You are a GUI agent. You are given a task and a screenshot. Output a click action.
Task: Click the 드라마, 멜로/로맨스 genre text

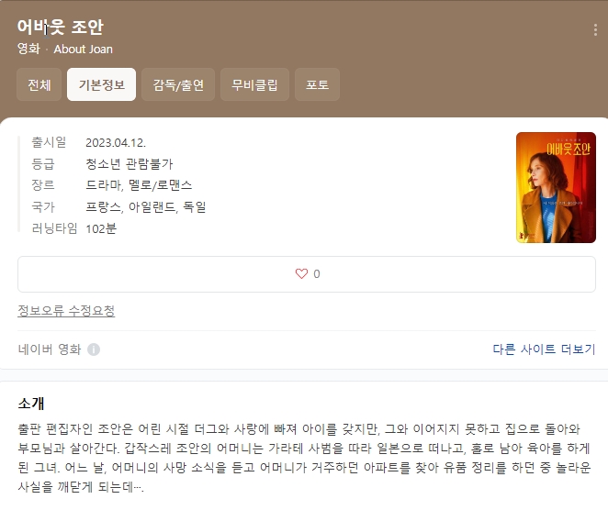pos(139,185)
